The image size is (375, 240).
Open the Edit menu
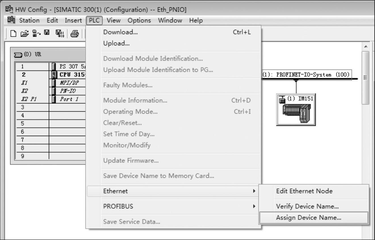coord(53,20)
